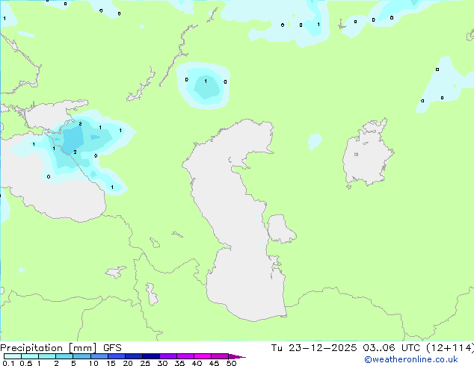Pick the 15–20 mm legend color swatch
474x366 pixels.
click(117, 356)
